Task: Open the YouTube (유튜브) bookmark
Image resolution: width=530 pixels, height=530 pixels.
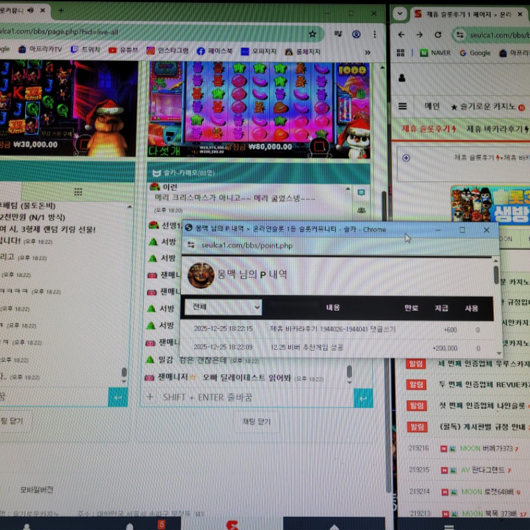Action: pyautogui.click(x=123, y=50)
